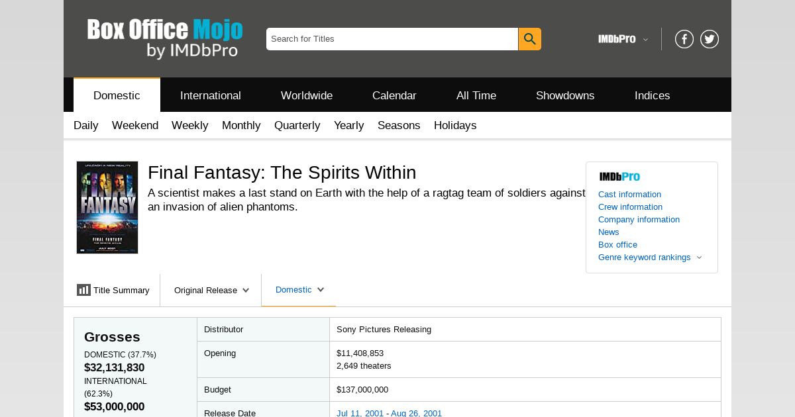Click the $11,408,853 opening value
This screenshot has width=795, height=417.
pyautogui.click(x=360, y=353)
